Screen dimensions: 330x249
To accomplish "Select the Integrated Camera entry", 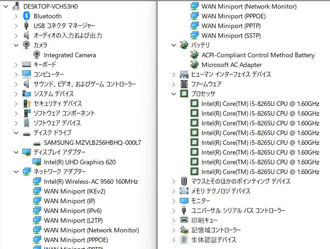I will click(x=70, y=55).
